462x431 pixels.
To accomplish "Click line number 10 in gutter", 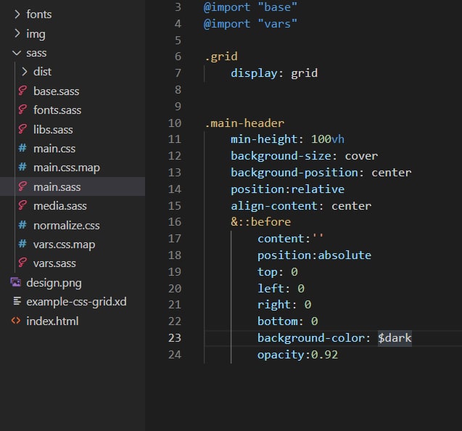I will point(174,123).
